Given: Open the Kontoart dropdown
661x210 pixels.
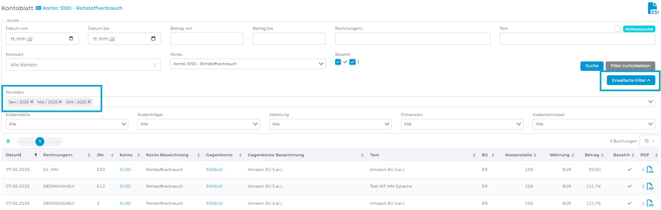Looking at the screenshot, I should (x=83, y=65).
